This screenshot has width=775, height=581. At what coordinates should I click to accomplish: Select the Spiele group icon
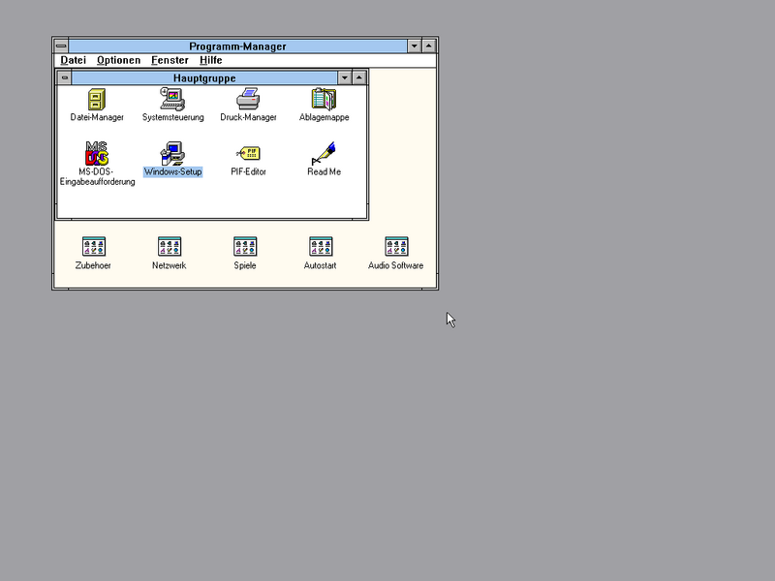pyautogui.click(x=245, y=247)
